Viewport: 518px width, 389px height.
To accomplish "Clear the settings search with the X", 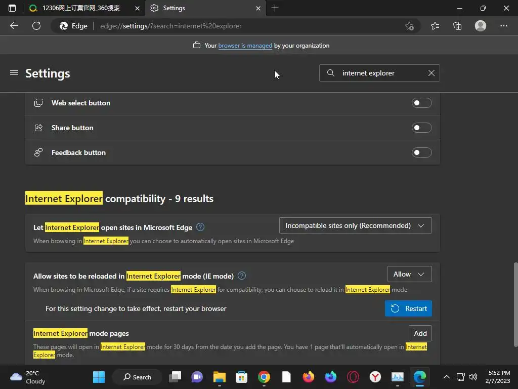I will click(x=431, y=73).
